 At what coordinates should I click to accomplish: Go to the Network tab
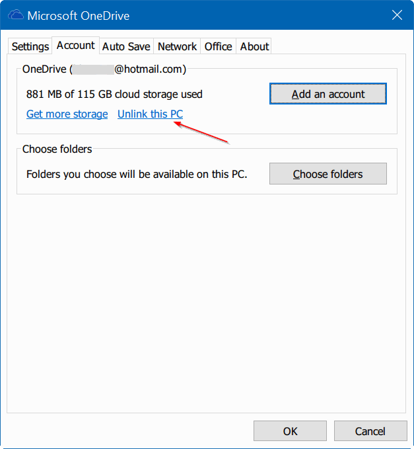tap(177, 46)
